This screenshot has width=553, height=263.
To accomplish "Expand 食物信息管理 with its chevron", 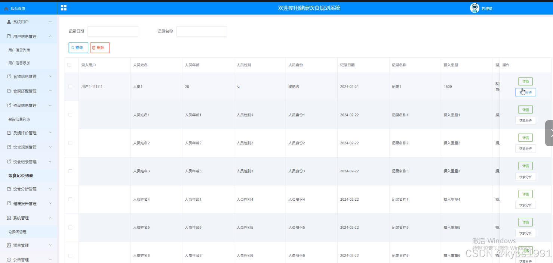I will 50,76.
